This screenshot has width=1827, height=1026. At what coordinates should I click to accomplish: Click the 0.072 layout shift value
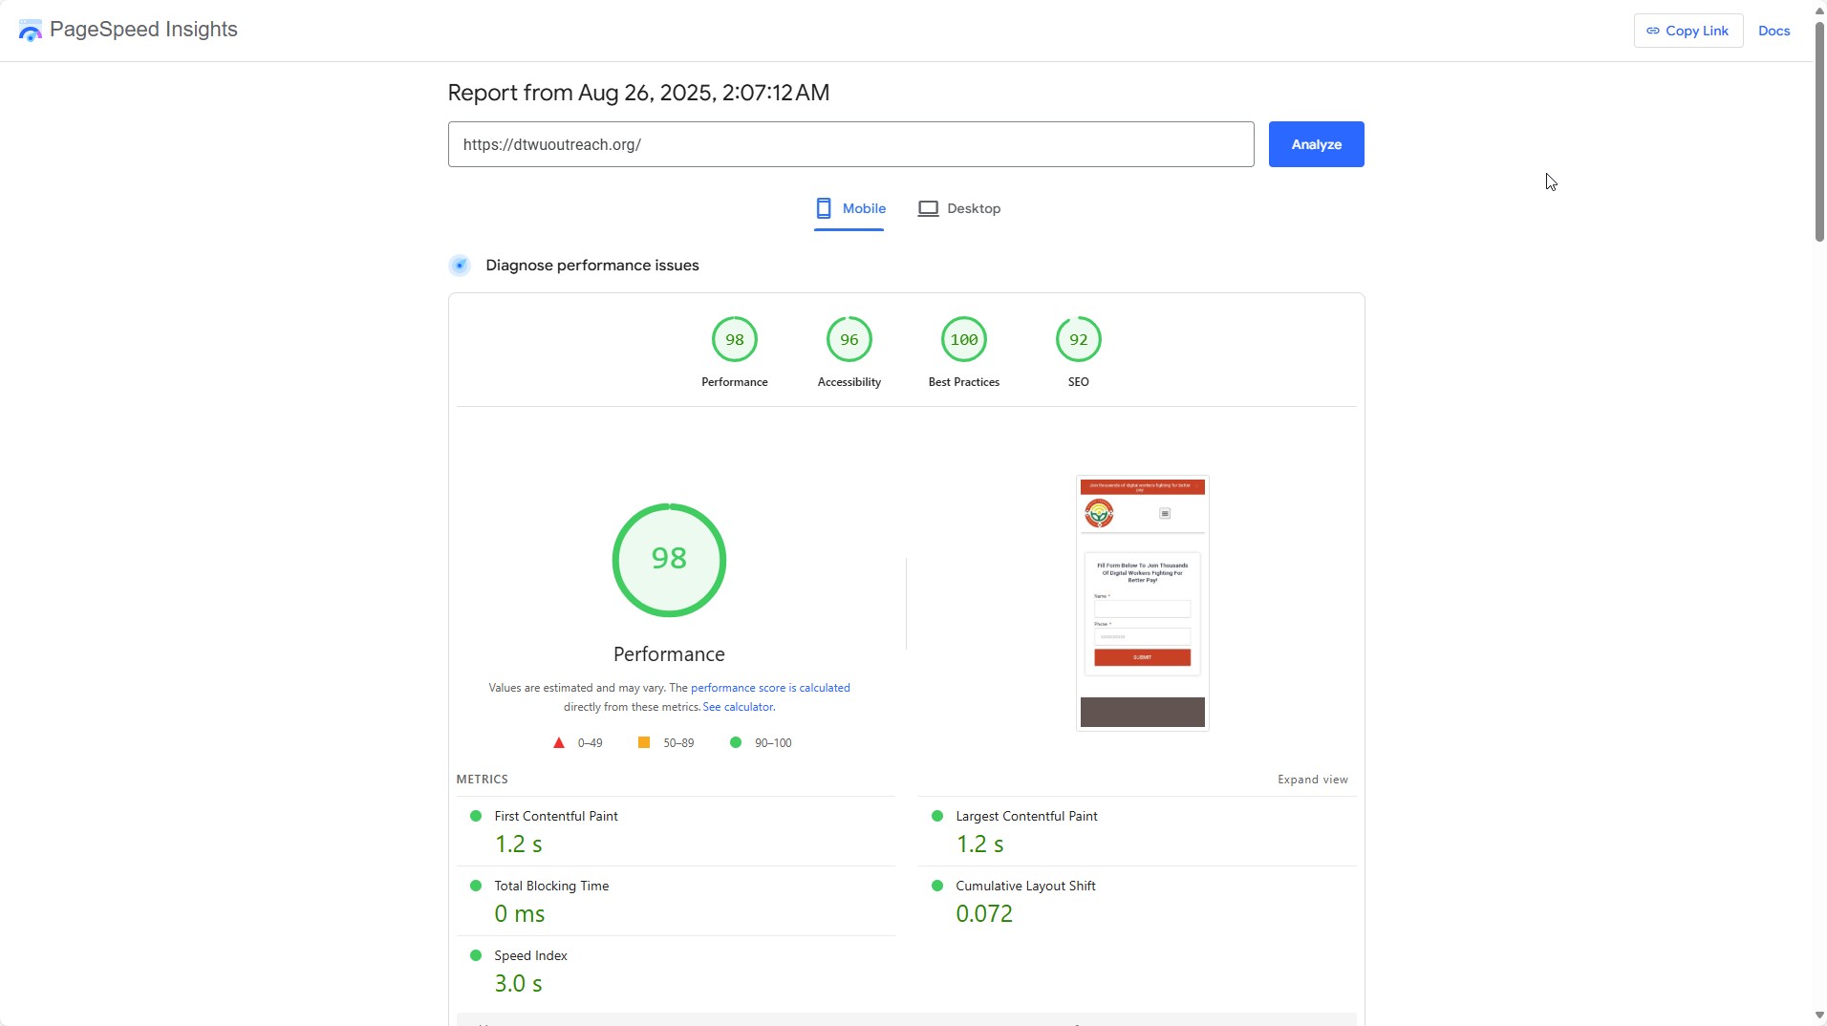(984, 914)
